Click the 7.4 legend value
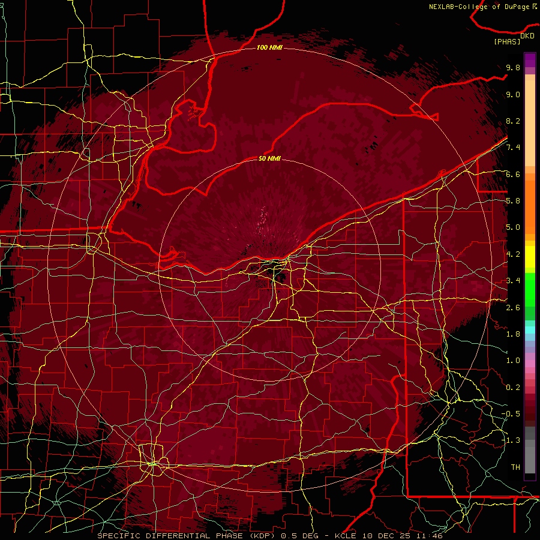The width and height of the screenshot is (540, 540). coord(513,148)
